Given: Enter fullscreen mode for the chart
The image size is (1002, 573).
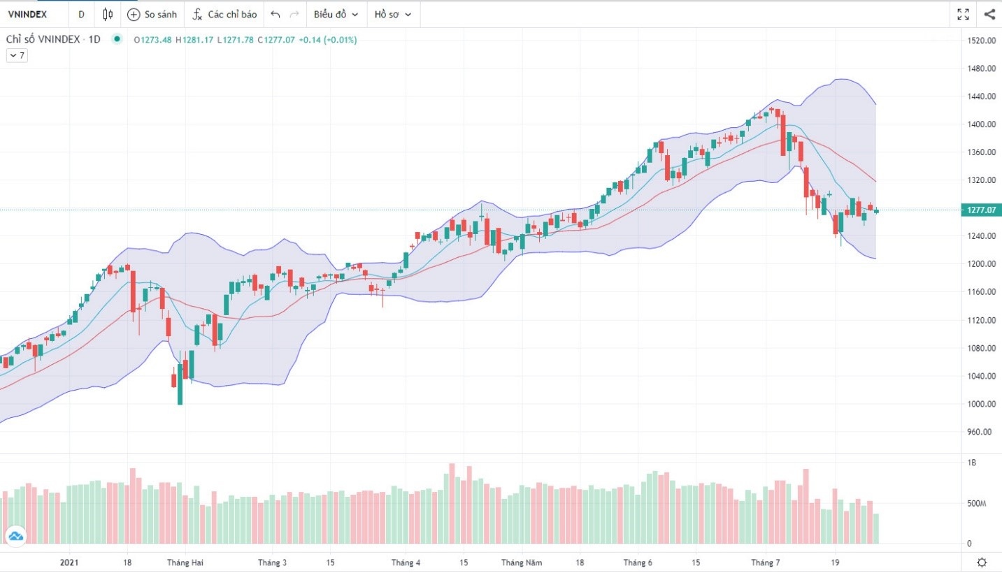Looking at the screenshot, I should tap(963, 14).
